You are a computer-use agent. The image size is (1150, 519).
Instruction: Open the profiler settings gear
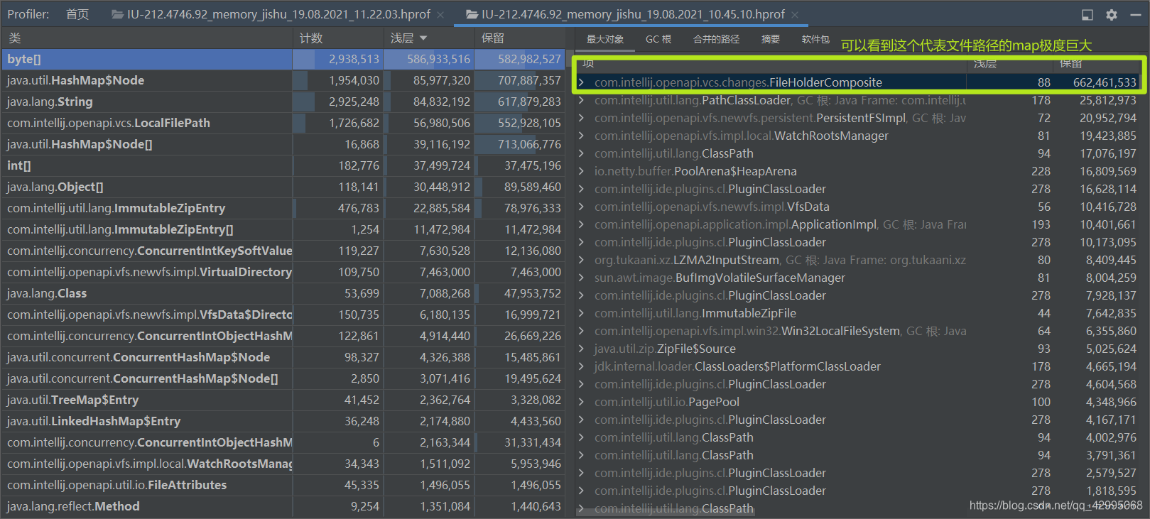[x=1112, y=14]
